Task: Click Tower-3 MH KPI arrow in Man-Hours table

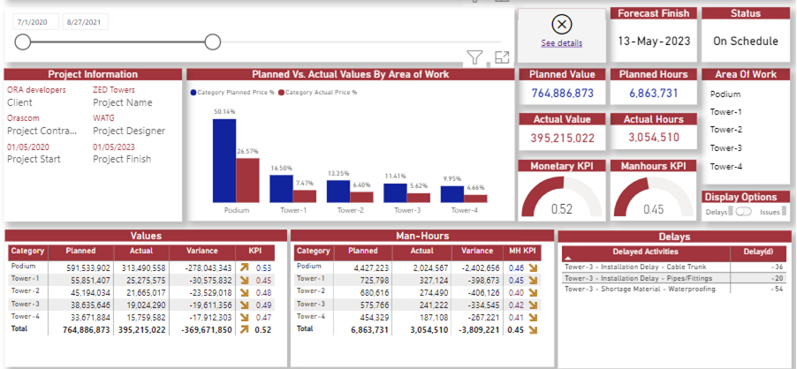Action: click(533, 305)
